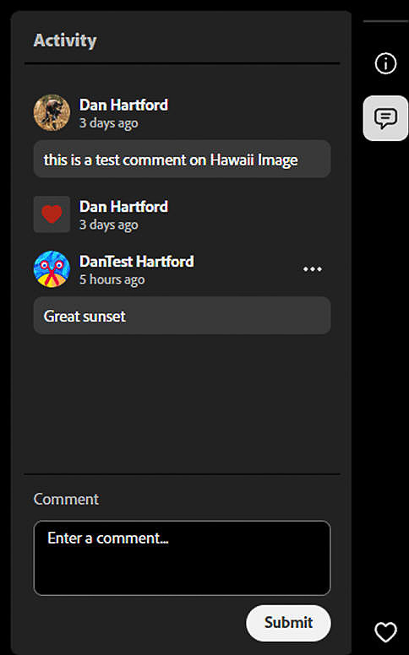The width and height of the screenshot is (409, 655).
Task: Click the DanTest Hartford name
Action: pos(137,262)
